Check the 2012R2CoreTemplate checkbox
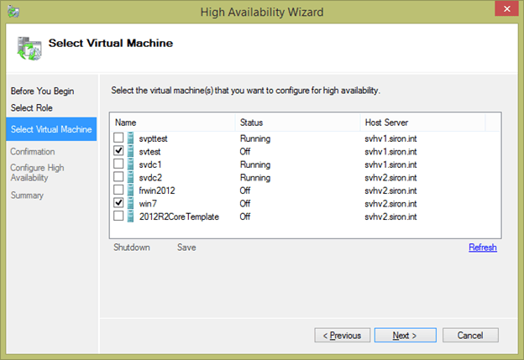524x360 pixels. (x=118, y=216)
